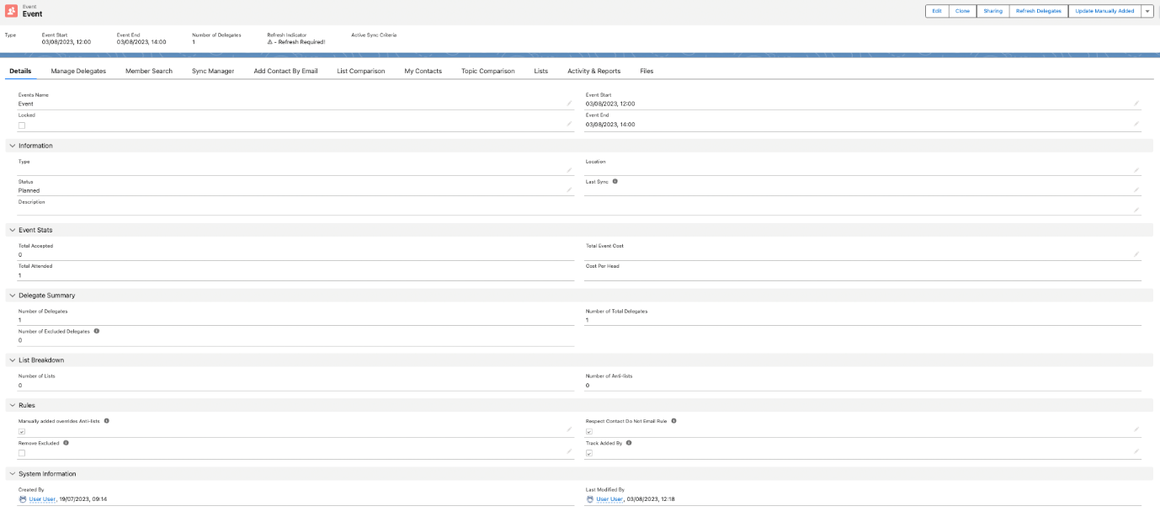This screenshot has height=517, width=1160.
Task: Toggle the Remove Excluded checkbox
Action: (22, 453)
